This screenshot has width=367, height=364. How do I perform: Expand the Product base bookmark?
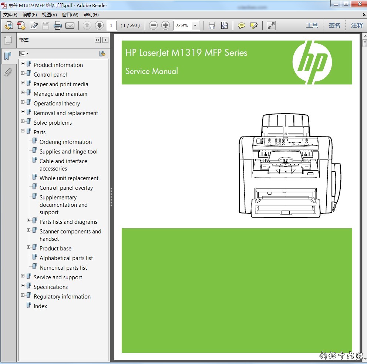point(29,247)
